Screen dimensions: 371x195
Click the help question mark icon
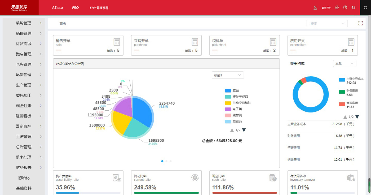pyautogui.click(x=345, y=8)
